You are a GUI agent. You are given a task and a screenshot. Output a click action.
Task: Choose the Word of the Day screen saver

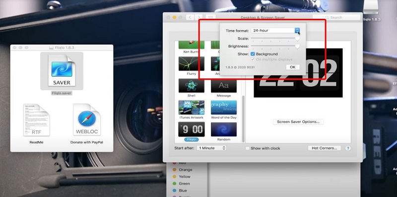(x=224, y=107)
